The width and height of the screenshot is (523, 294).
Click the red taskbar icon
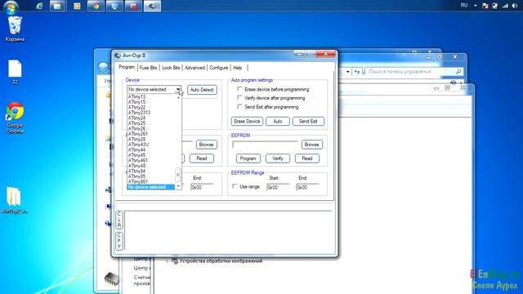(133, 6)
